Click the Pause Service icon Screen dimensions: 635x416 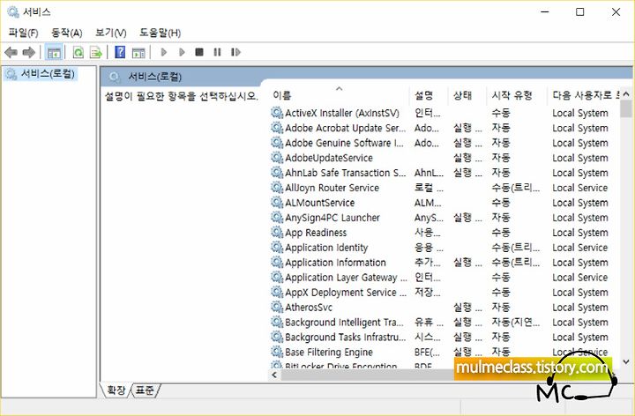217,52
